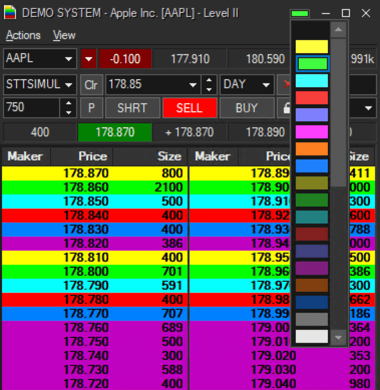Image resolution: width=380 pixels, height=390 pixels.
Task: Click the 177.910 low value cell
Action: (x=190, y=59)
